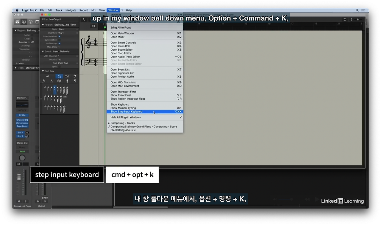Toggle the Lyric checkbox
The width and height of the screenshot is (381, 225).
[x=59, y=67]
